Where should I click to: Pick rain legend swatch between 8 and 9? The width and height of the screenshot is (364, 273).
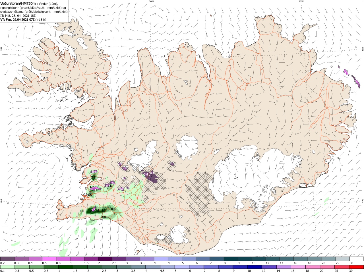click(x=225, y=267)
